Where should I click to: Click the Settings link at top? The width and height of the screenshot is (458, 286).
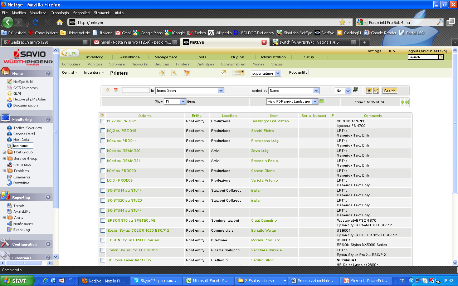[x=374, y=51]
